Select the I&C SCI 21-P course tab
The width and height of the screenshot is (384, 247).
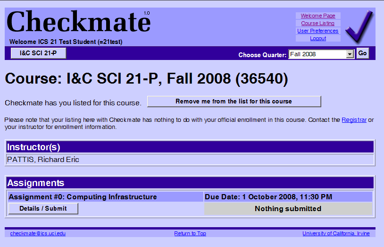pos(38,53)
